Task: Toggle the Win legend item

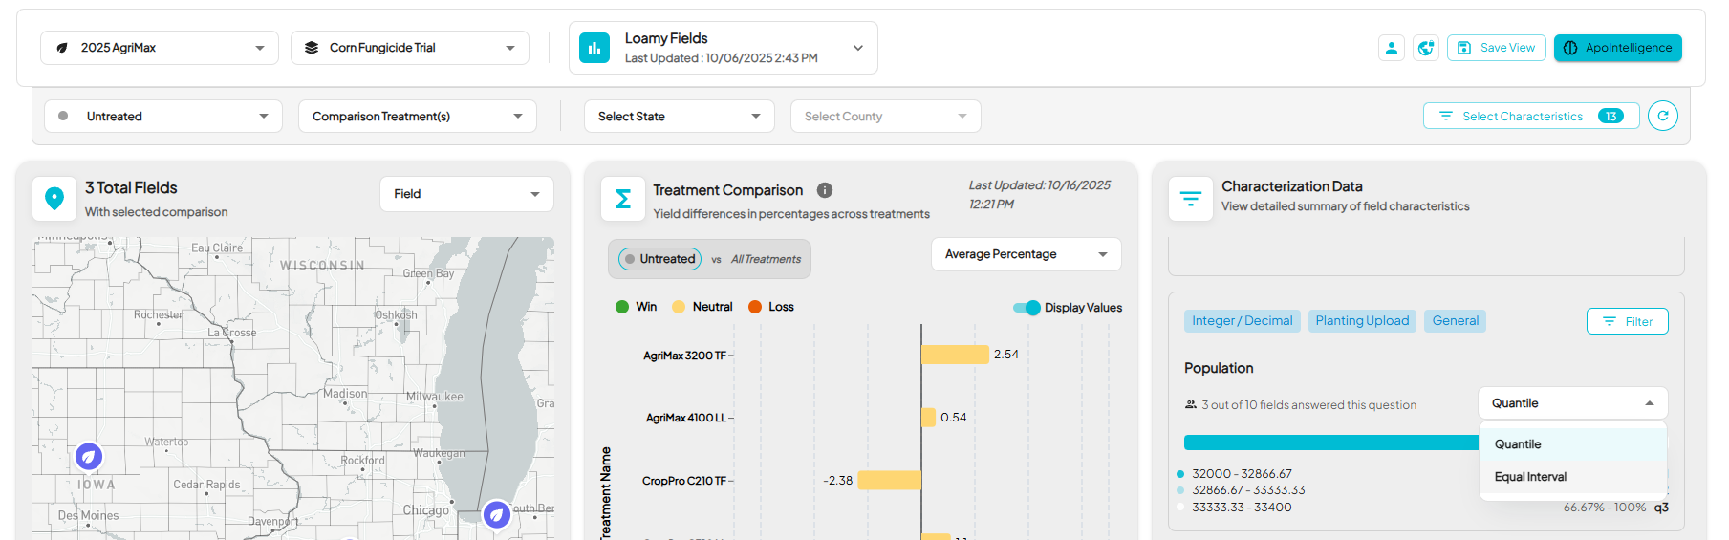Action: click(x=636, y=307)
